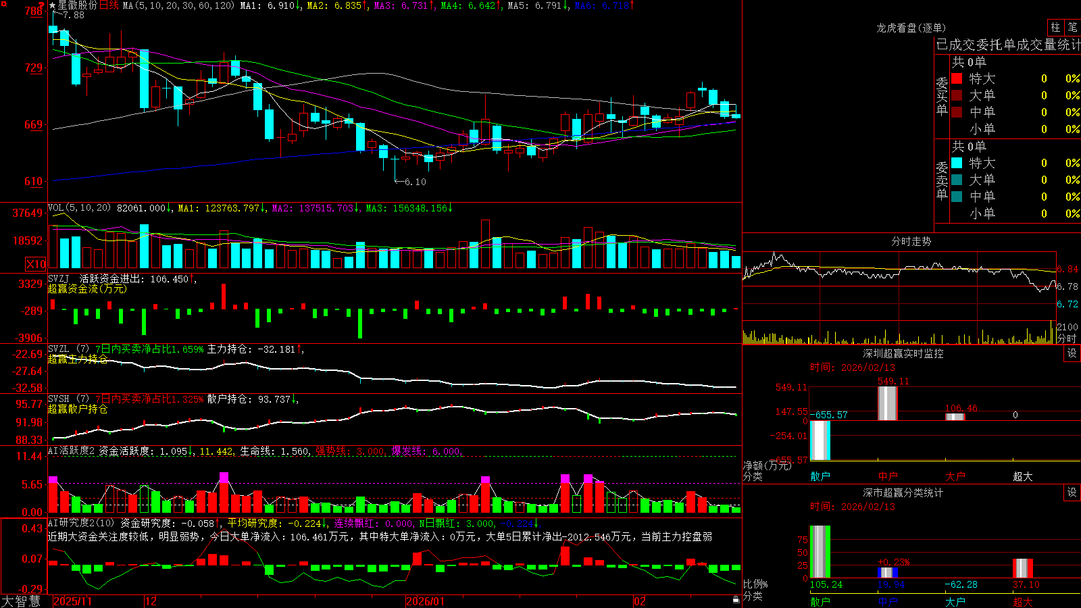The image size is (1081, 608).
Task: Click the 大智慧 label at bottom-left
Action: click(21, 601)
